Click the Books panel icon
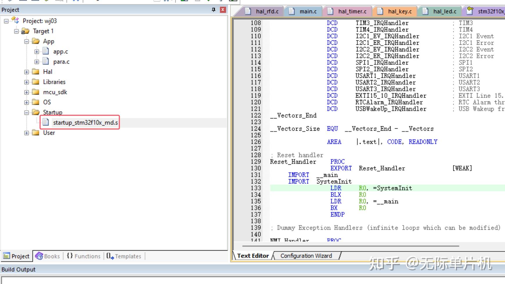 [x=40, y=256]
